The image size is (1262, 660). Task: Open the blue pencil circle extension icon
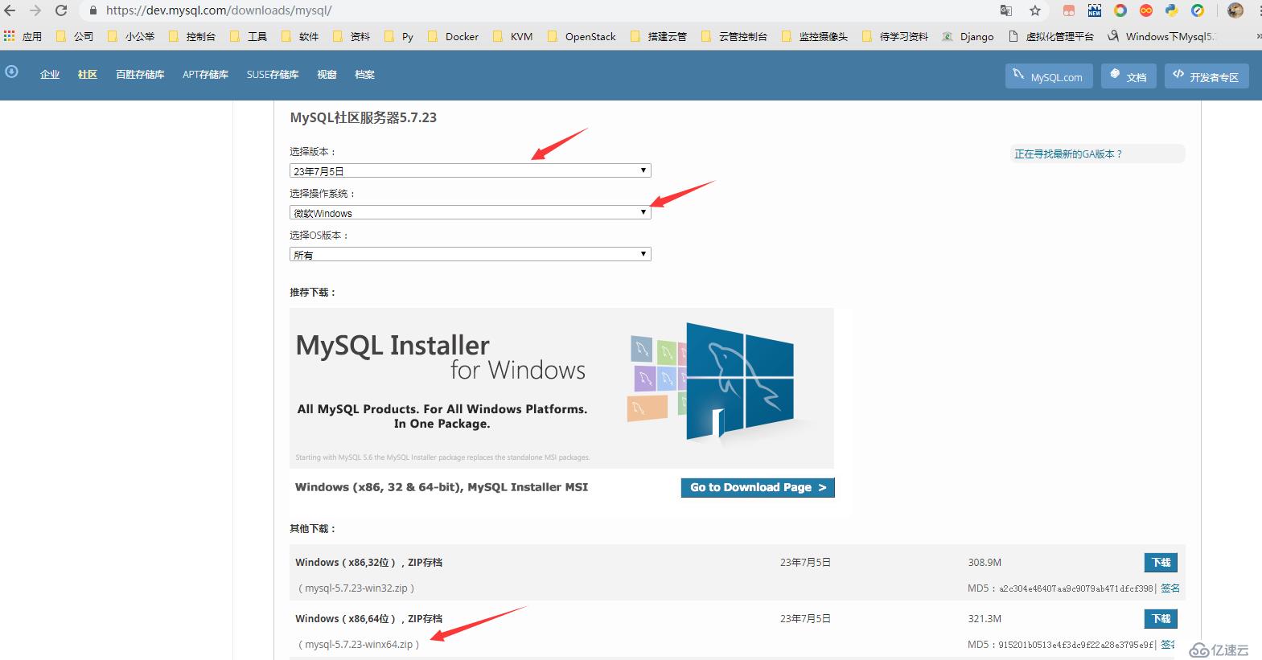pyautogui.click(x=1198, y=10)
